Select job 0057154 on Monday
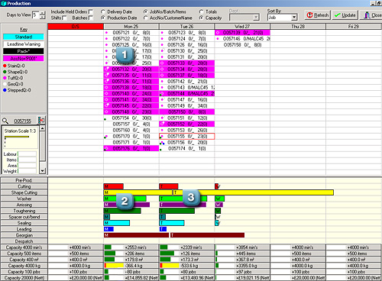This screenshot has width=382, height=281. click(131, 118)
